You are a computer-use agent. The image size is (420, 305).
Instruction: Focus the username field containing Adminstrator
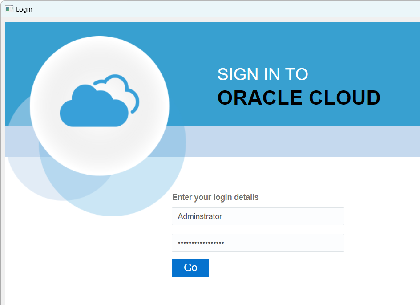(x=258, y=216)
